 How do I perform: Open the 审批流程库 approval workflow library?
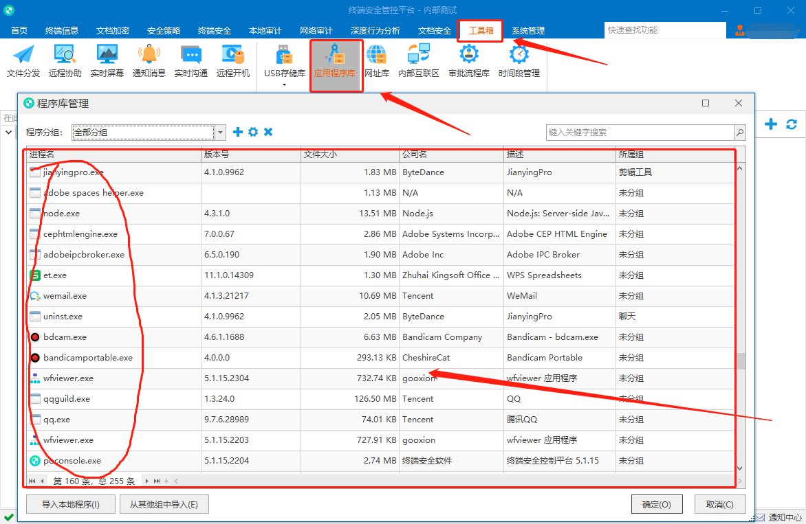468,61
